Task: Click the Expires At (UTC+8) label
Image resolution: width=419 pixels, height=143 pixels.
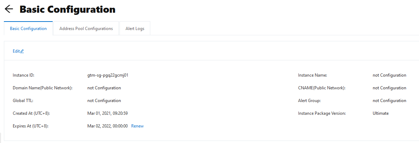Action: 30,126
